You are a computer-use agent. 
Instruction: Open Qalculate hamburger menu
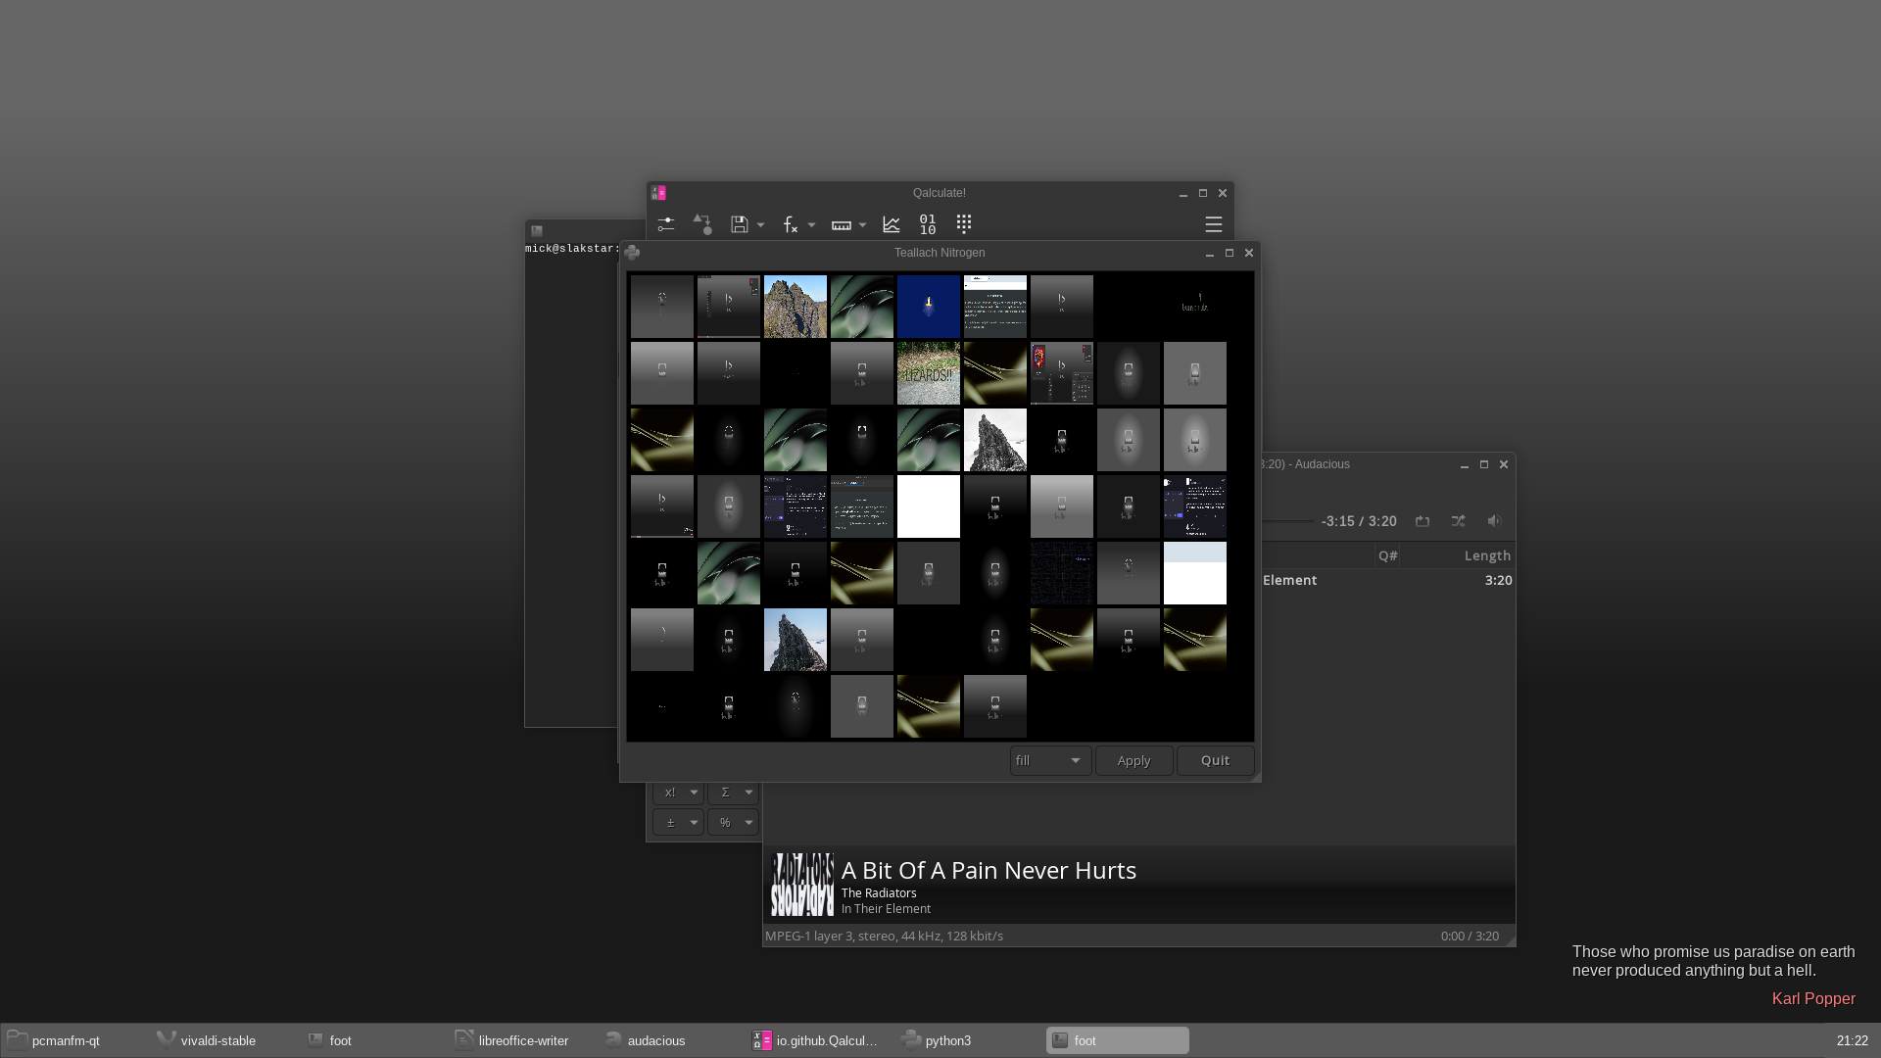click(x=1213, y=224)
